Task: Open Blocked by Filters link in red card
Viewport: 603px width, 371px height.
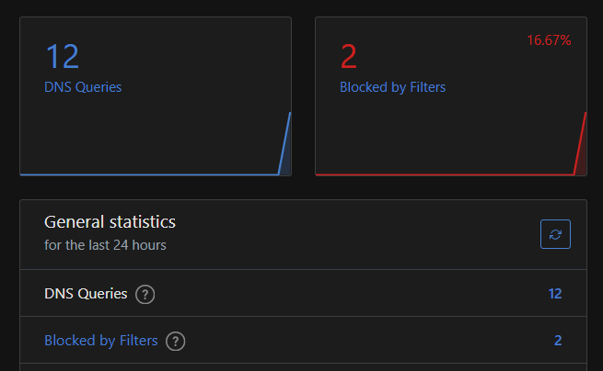Action: pos(393,87)
